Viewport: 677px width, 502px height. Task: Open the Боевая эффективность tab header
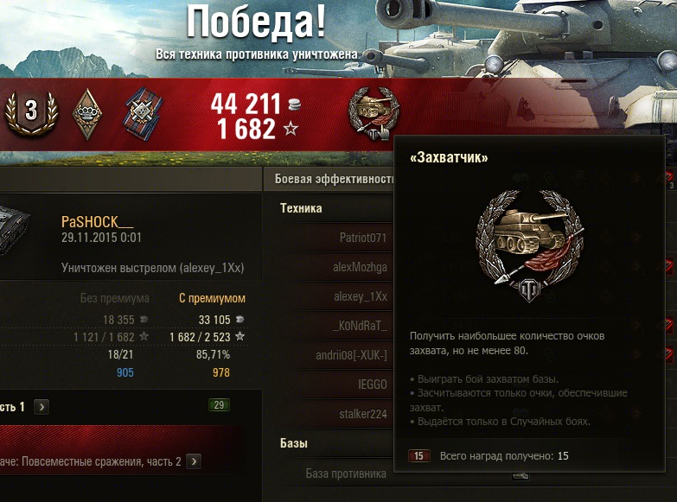pyautogui.click(x=335, y=179)
